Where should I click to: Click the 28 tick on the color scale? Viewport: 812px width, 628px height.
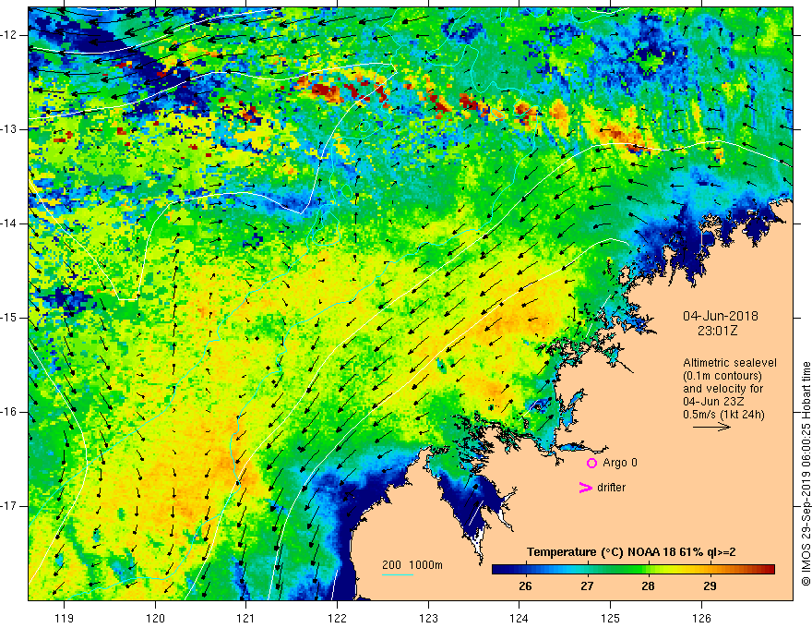click(x=648, y=586)
